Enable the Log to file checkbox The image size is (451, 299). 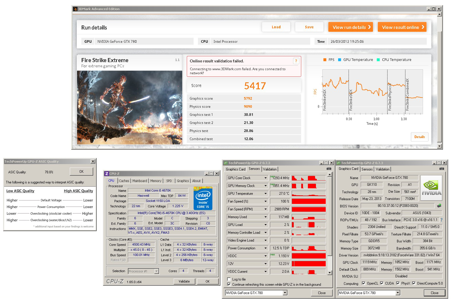[229, 279]
